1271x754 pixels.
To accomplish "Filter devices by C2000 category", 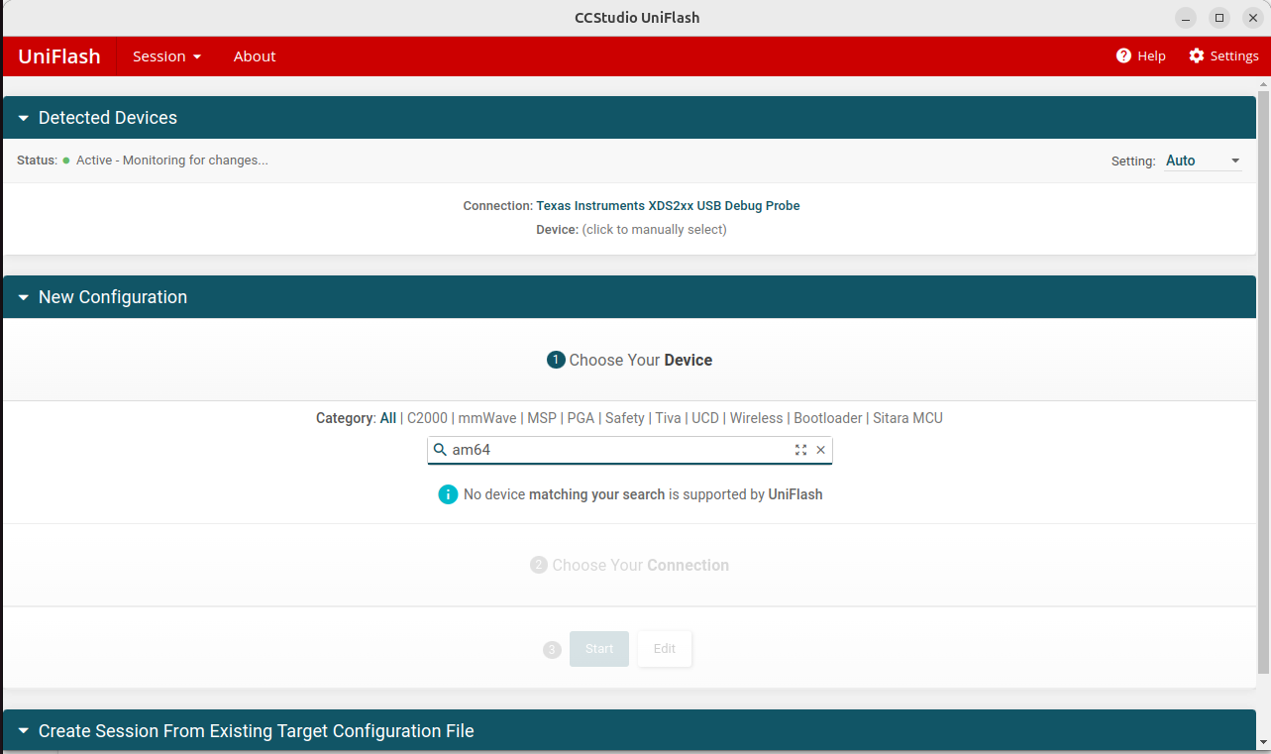I will coord(427,418).
